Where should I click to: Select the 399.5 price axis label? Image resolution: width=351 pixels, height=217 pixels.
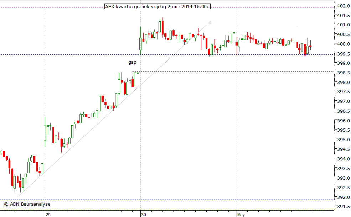click(x=344, y=54)
